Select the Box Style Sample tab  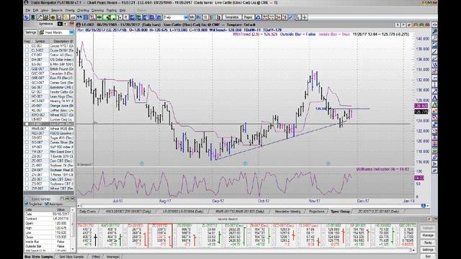39,257
